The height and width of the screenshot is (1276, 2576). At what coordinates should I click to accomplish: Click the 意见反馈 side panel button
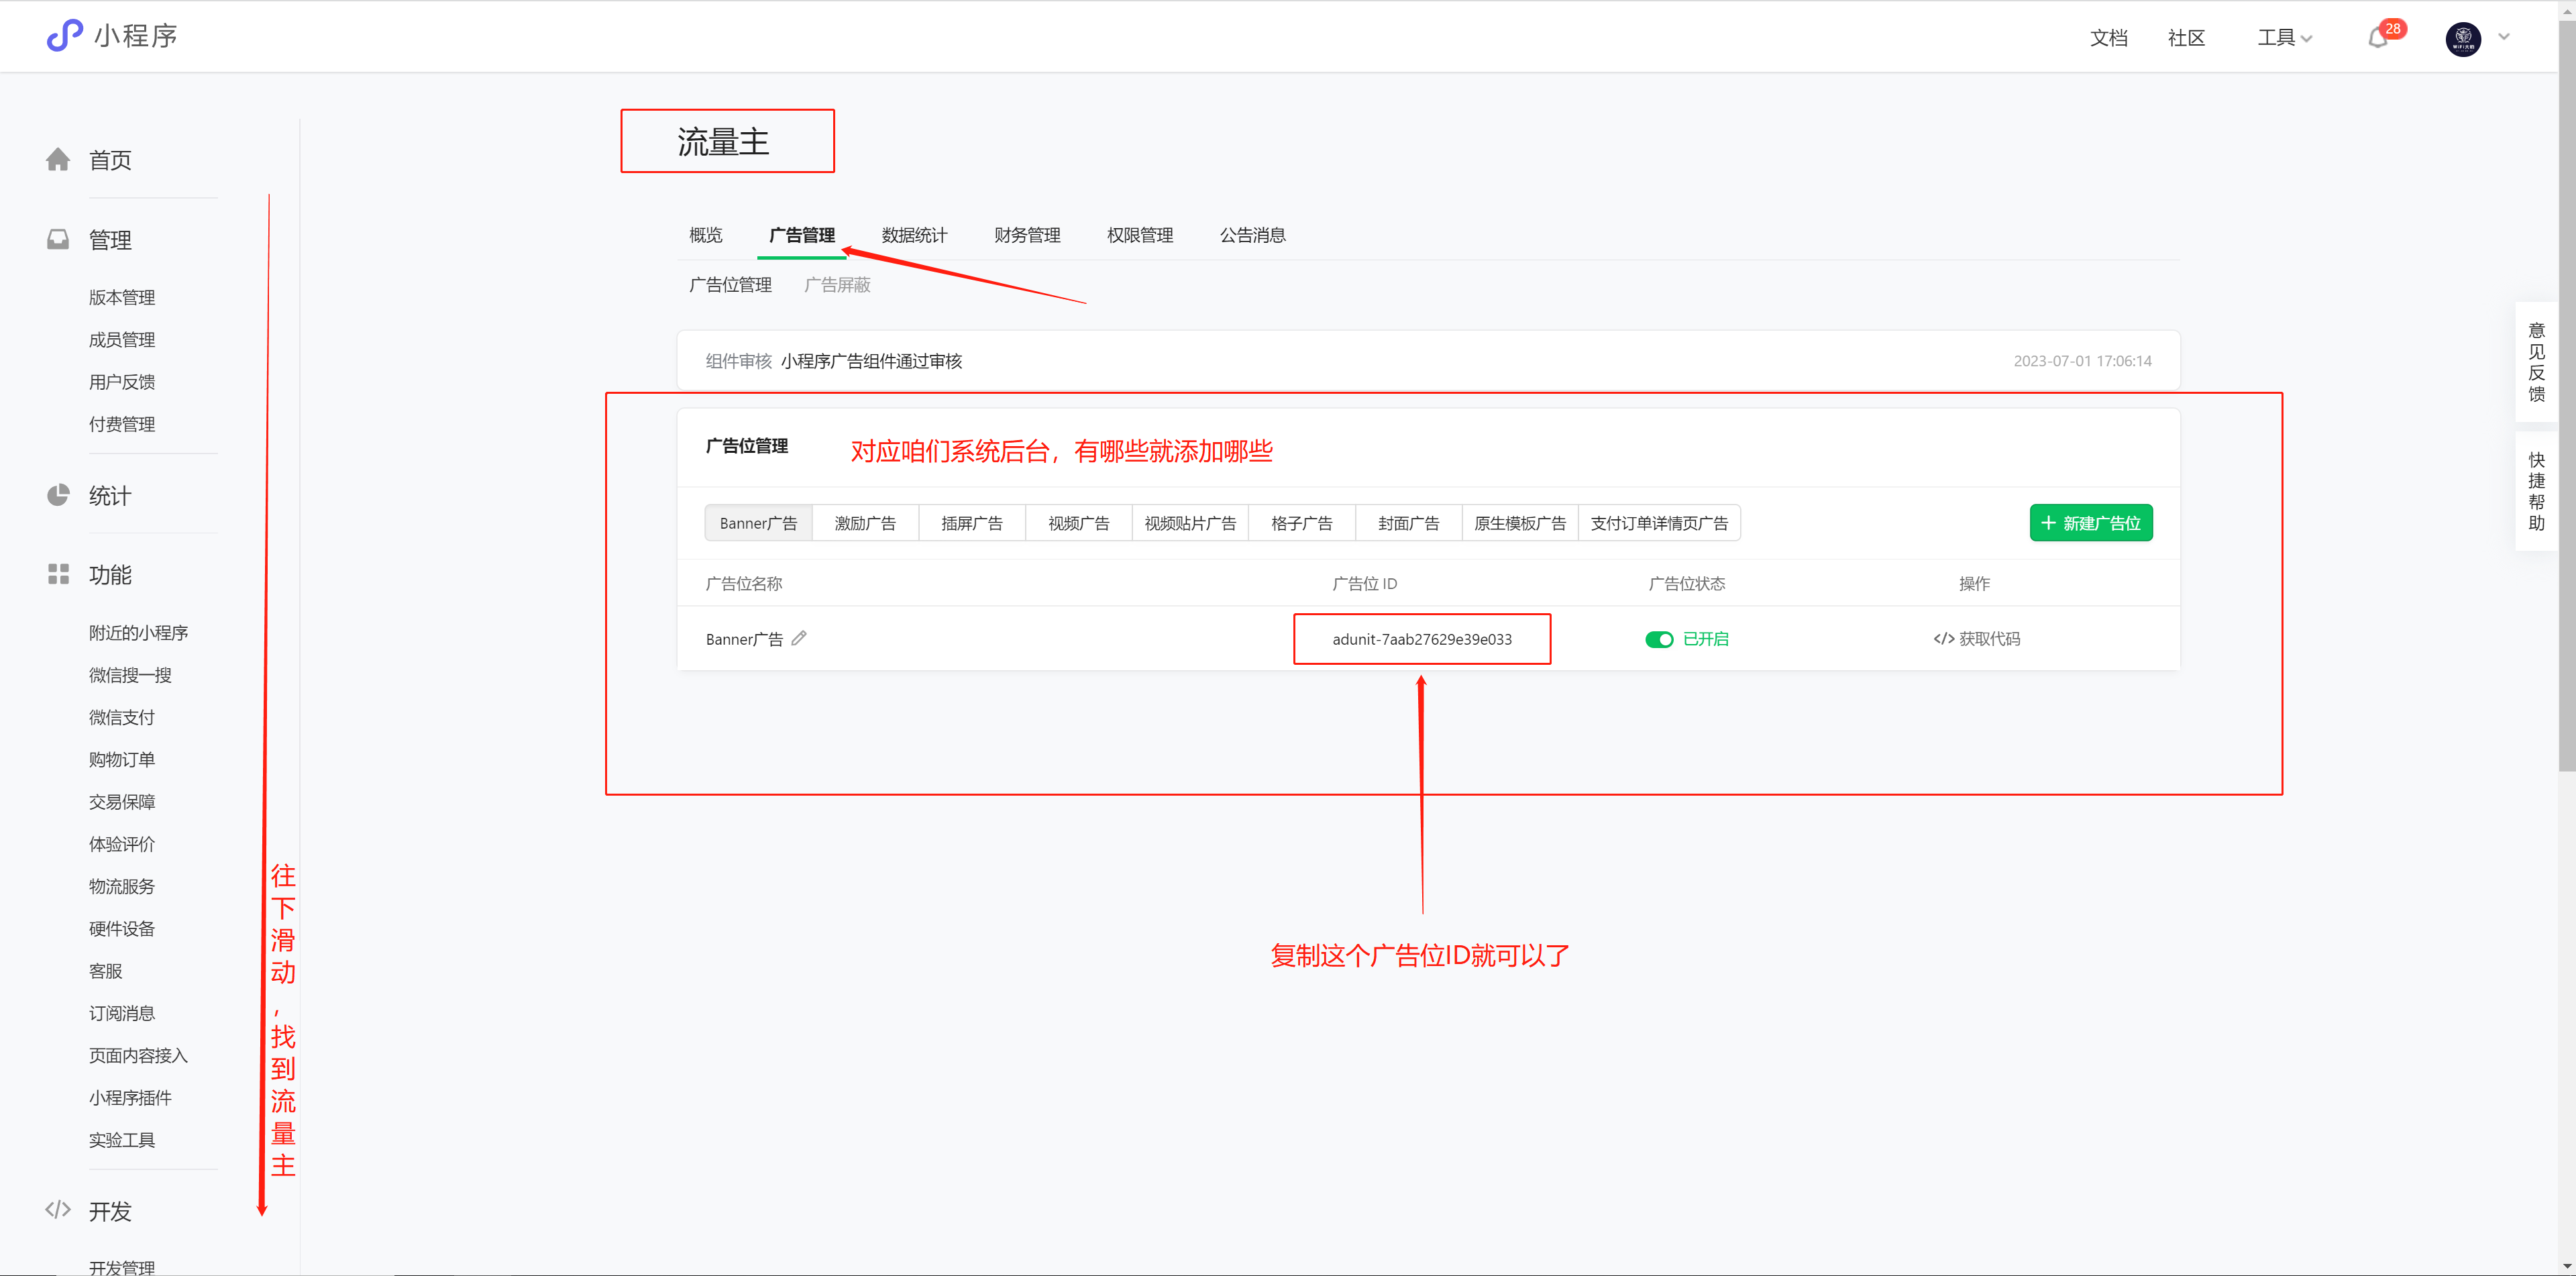(x=2536, y=362)
